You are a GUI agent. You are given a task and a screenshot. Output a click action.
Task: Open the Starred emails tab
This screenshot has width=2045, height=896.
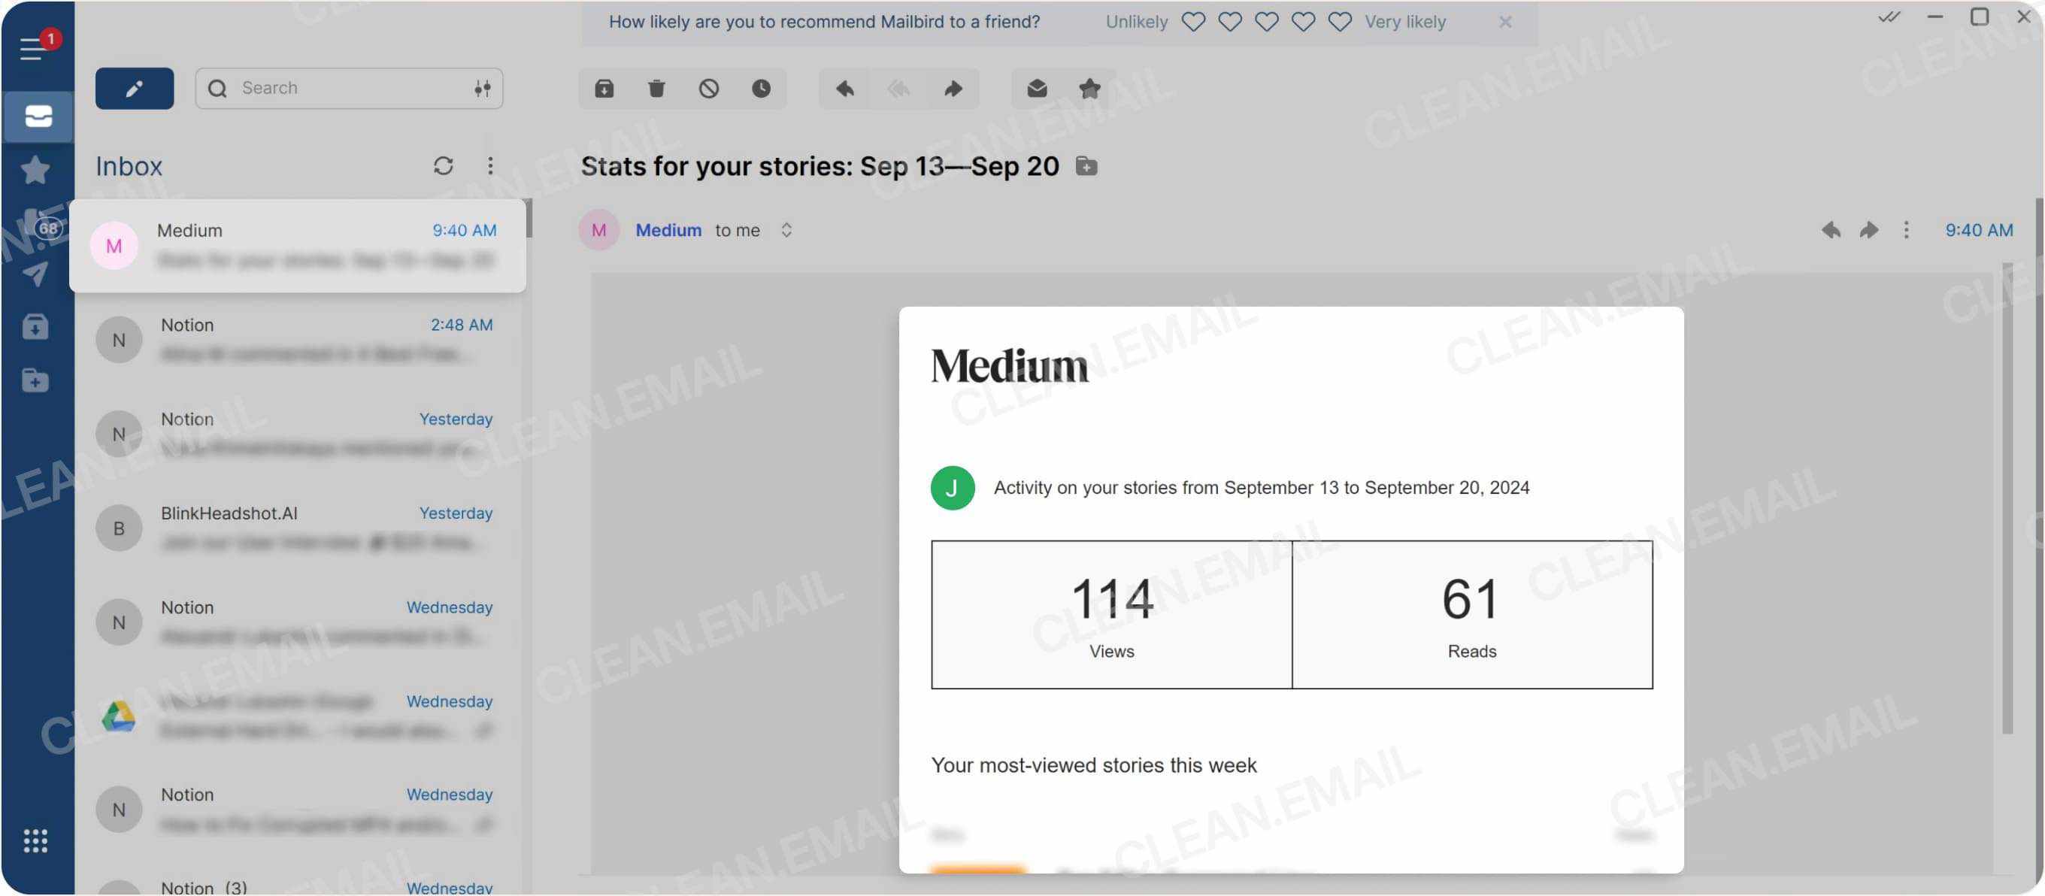pyautogui.click(x=35, y=171)
